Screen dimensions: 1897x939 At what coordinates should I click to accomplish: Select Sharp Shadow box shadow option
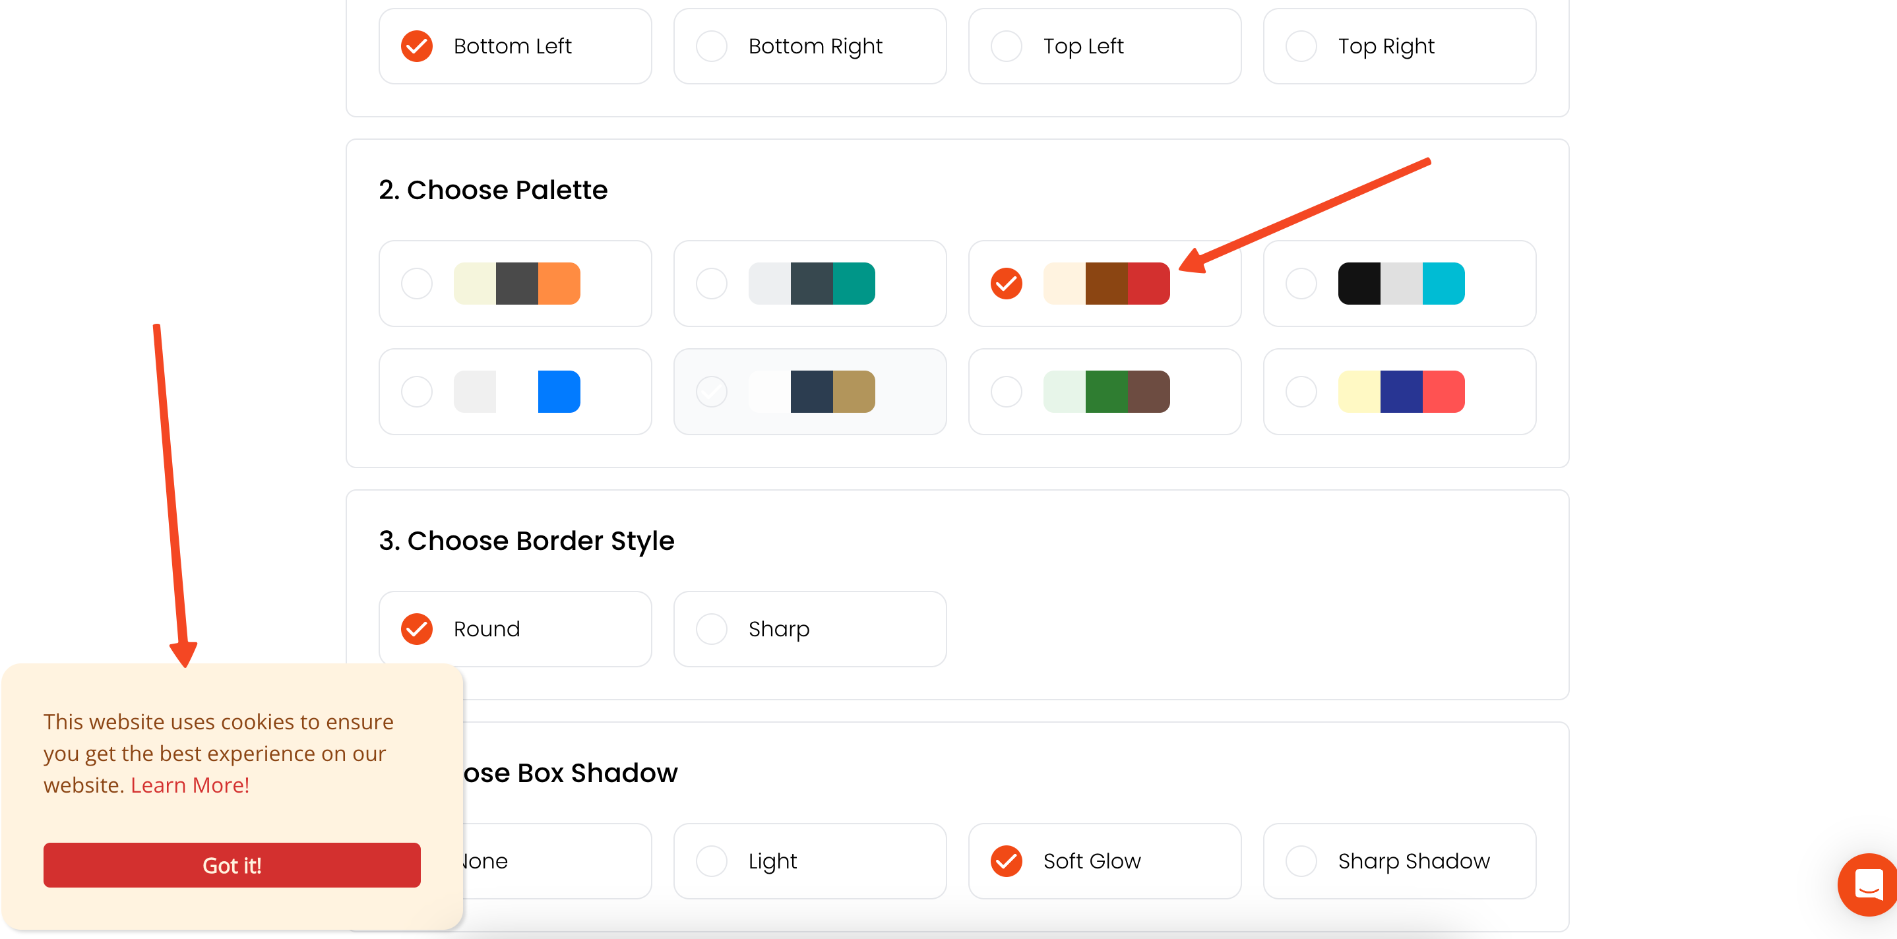point(1398,861)
